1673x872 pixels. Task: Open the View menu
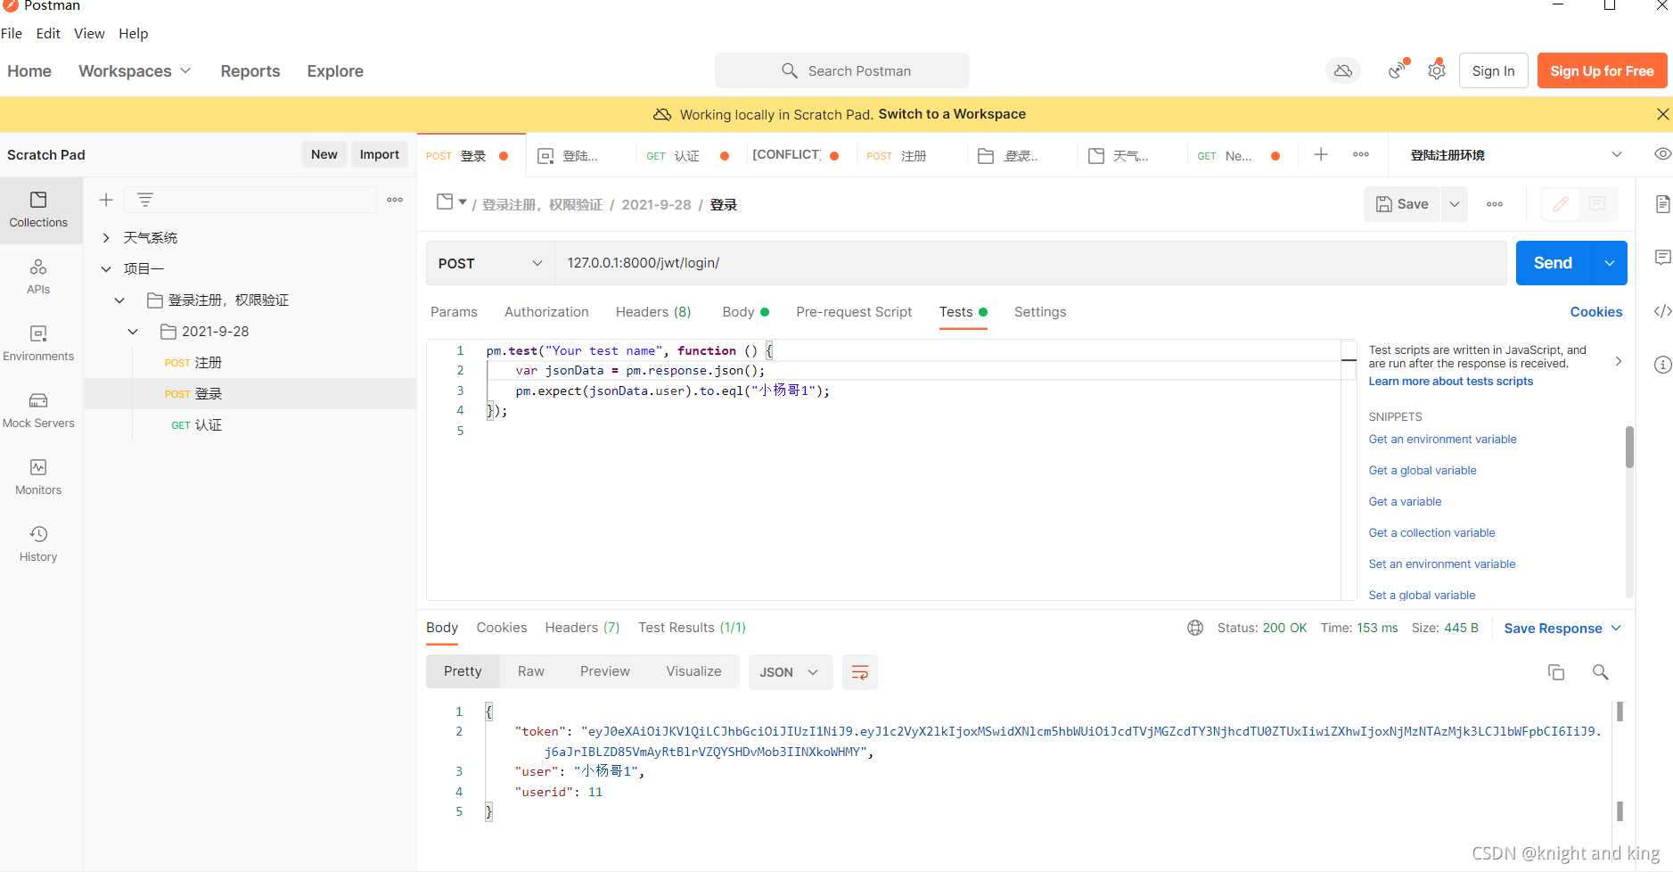pyautogui.click(x=89, y=33)
